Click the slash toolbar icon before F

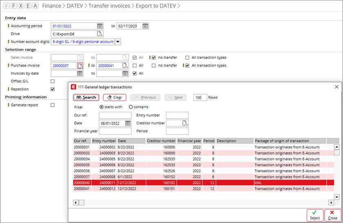point(7,6)
